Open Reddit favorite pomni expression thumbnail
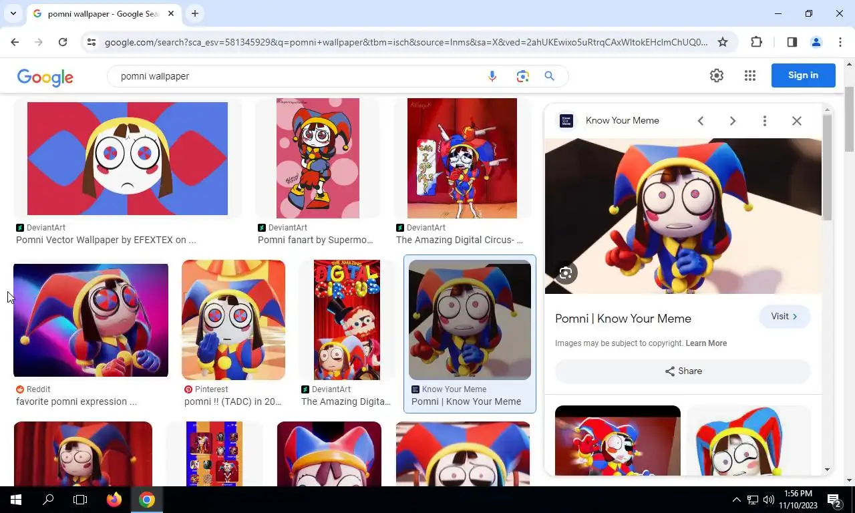Screen dimensions: 855x513 [x=91, y=320]
